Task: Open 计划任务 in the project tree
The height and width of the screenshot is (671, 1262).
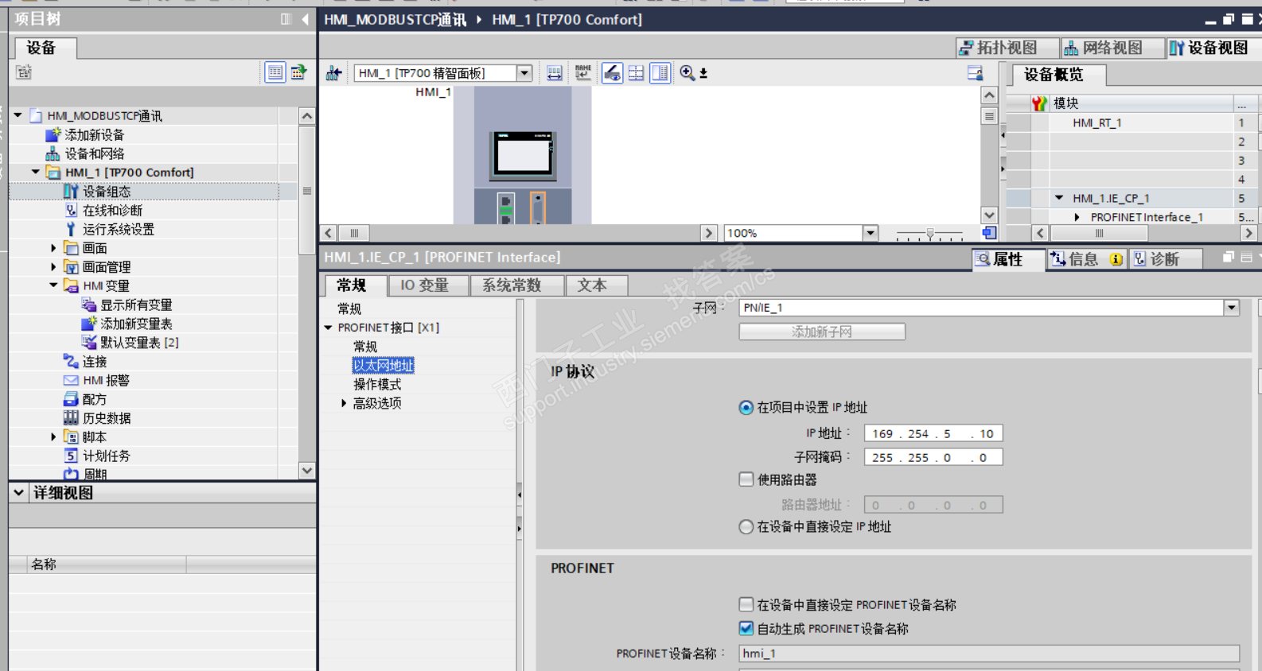Action: 107,456
